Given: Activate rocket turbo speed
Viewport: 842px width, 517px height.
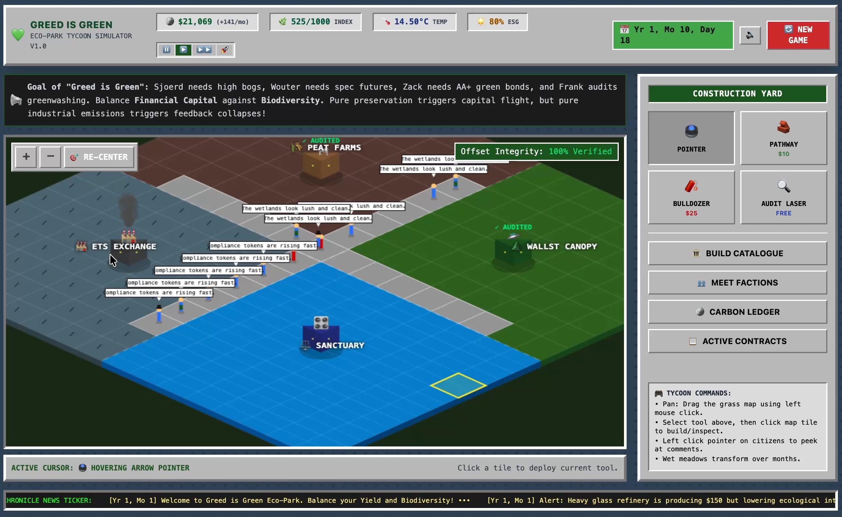Looking at the screenshot, I should 225,50.
